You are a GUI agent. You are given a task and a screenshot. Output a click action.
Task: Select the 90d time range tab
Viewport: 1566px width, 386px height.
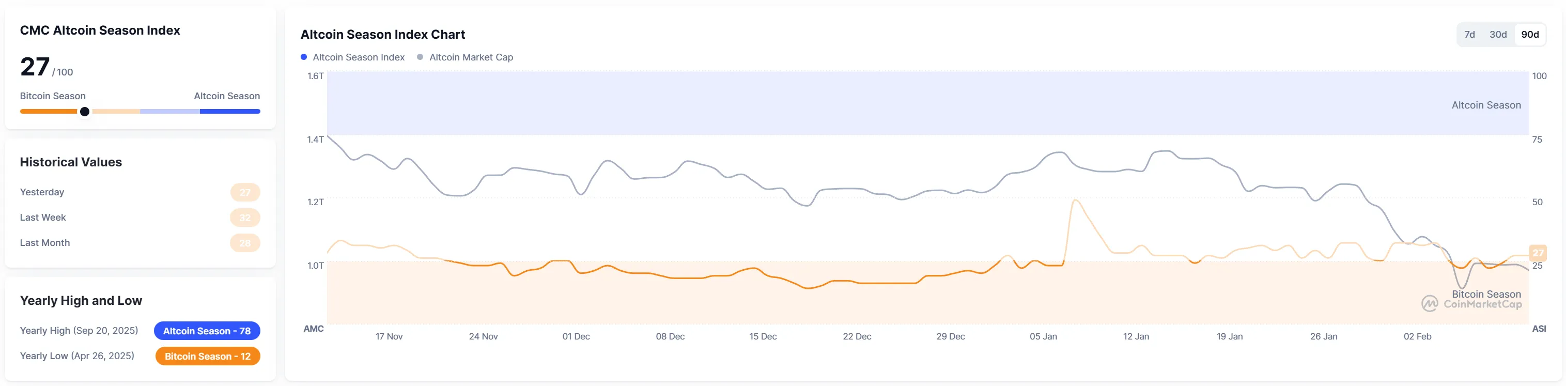pos(1529,35)
